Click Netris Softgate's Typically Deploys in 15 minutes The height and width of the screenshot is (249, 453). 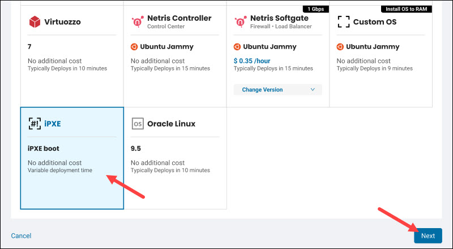point(273,68)
